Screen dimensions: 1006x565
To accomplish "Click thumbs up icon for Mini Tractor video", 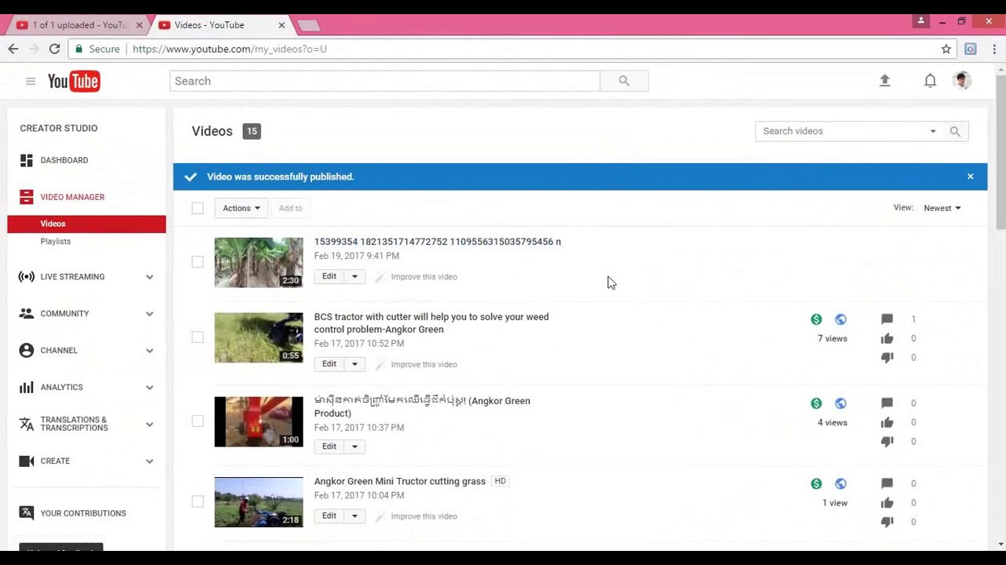I will [x=887, y=503].
